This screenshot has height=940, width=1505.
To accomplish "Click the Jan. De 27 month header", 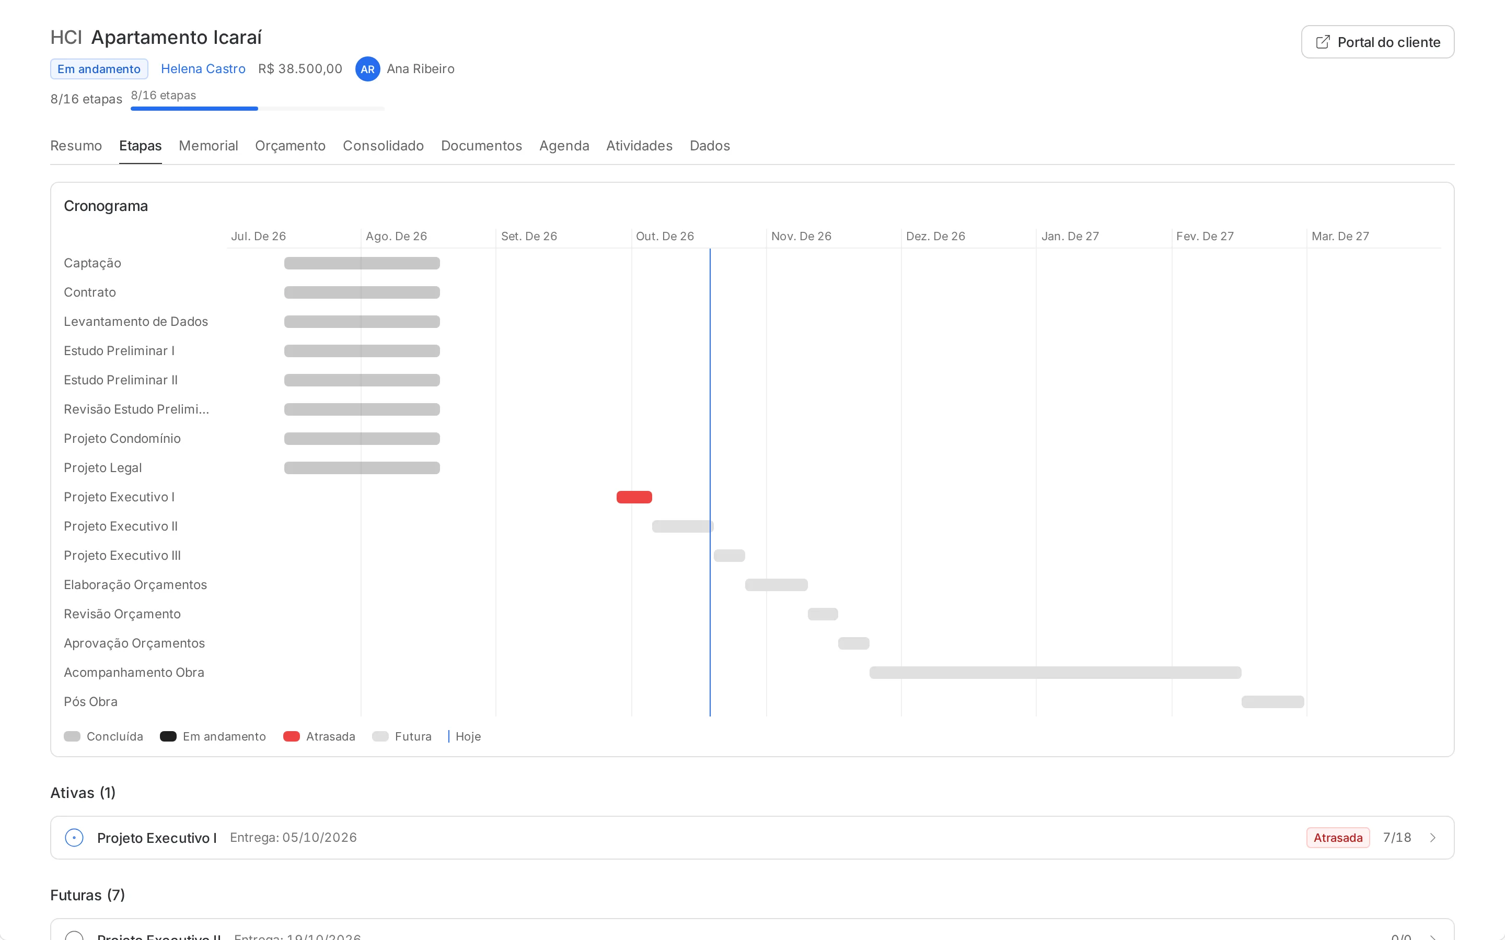I will point(1070,236).
